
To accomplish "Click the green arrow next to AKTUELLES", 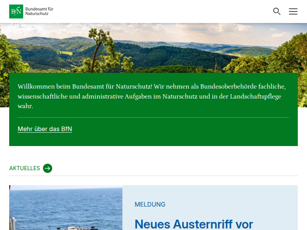I will (x=48, y=168).
